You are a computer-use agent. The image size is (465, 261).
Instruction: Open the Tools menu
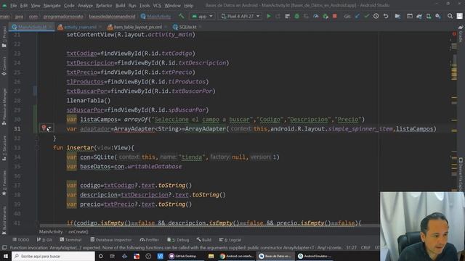[145, 5]
